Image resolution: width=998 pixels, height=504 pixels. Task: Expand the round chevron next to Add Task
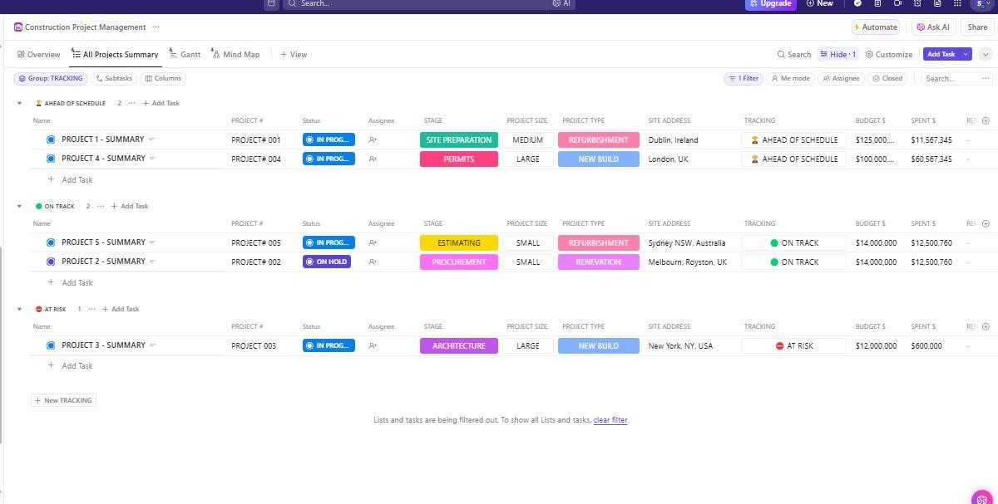pyautogui.click(x=986, y=54)
